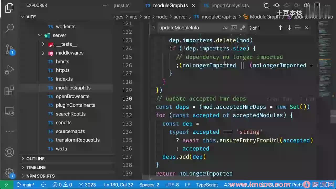Change the LF end of line sequence
Image resolution: width=336 pixels, height=189 pixels.
[187, 185]
